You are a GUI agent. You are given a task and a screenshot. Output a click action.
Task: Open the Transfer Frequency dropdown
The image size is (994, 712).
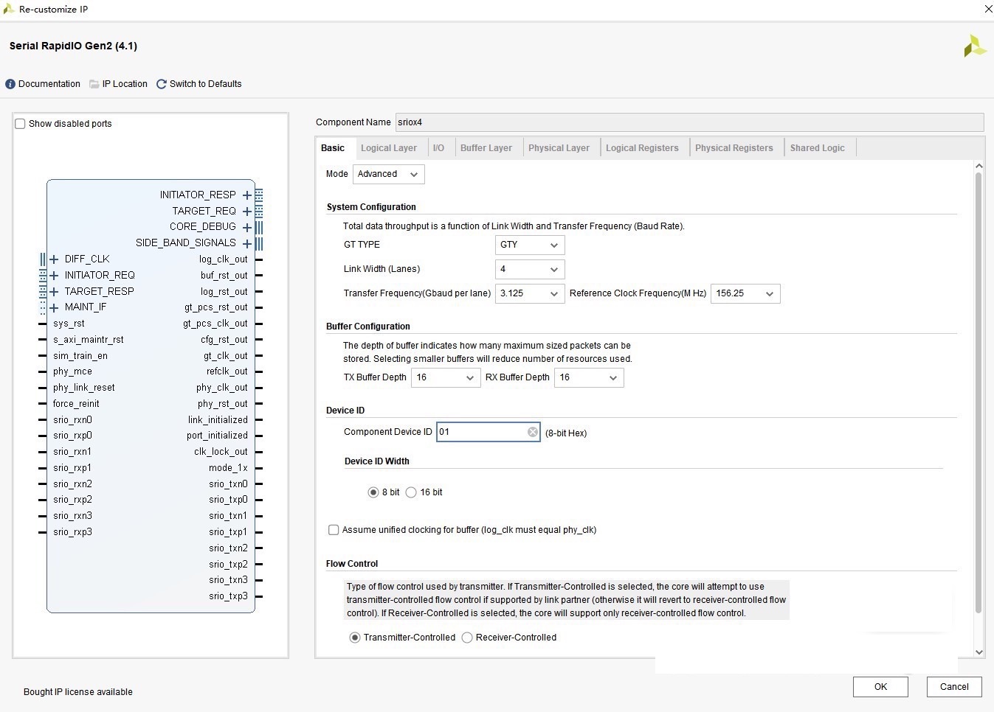coord(530,293)
